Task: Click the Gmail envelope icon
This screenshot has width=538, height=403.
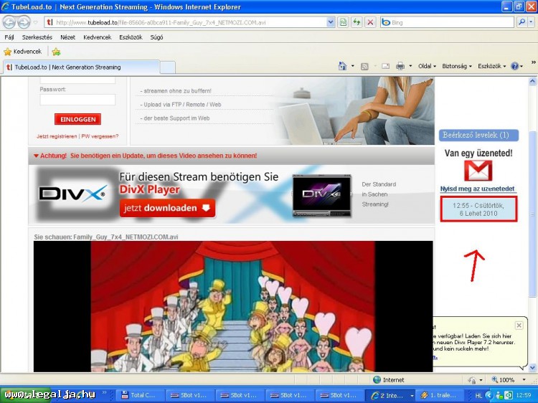Action: pyautogui.click(x=478, y=171)
